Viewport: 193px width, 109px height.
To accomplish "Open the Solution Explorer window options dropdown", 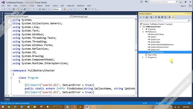I will 185,14.
